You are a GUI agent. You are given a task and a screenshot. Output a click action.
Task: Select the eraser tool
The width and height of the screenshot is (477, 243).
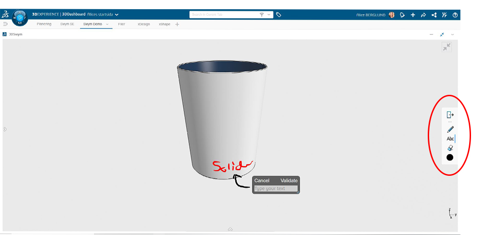click(450, 148)
